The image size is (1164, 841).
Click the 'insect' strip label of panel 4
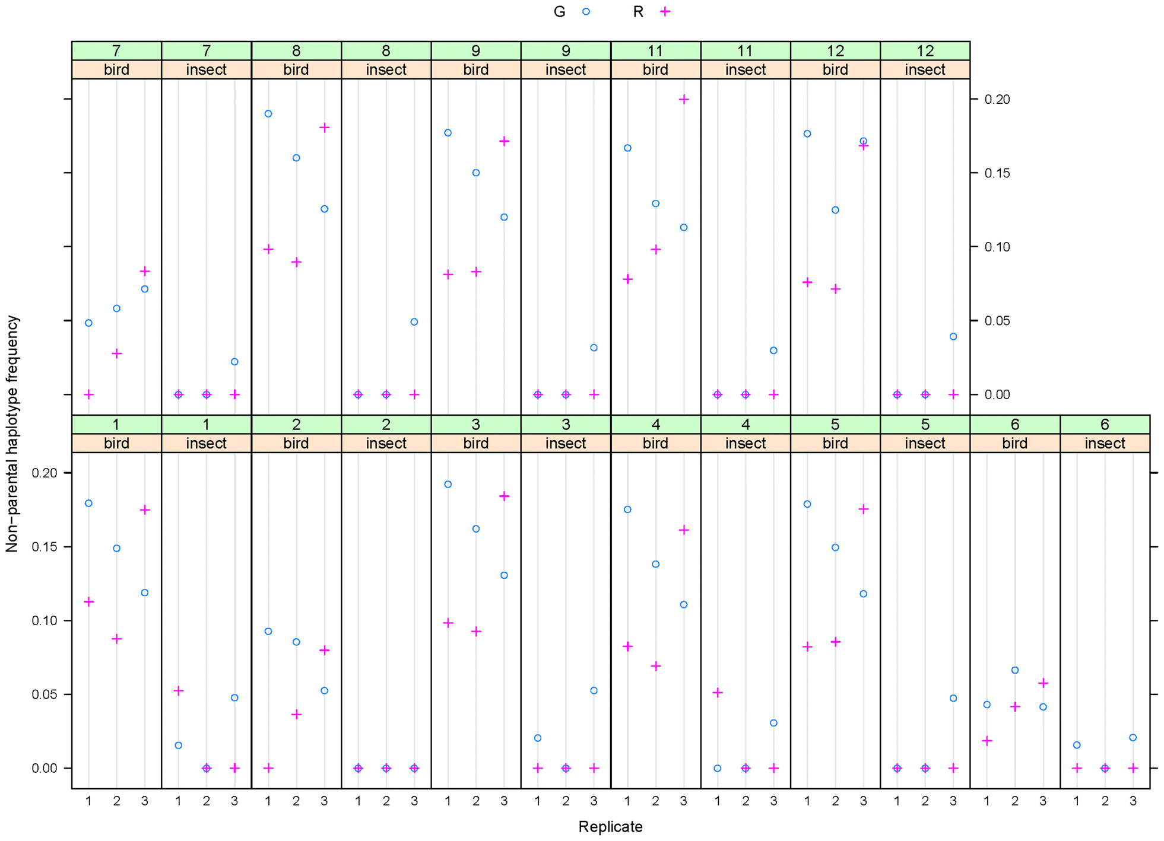tap(746, 443)
